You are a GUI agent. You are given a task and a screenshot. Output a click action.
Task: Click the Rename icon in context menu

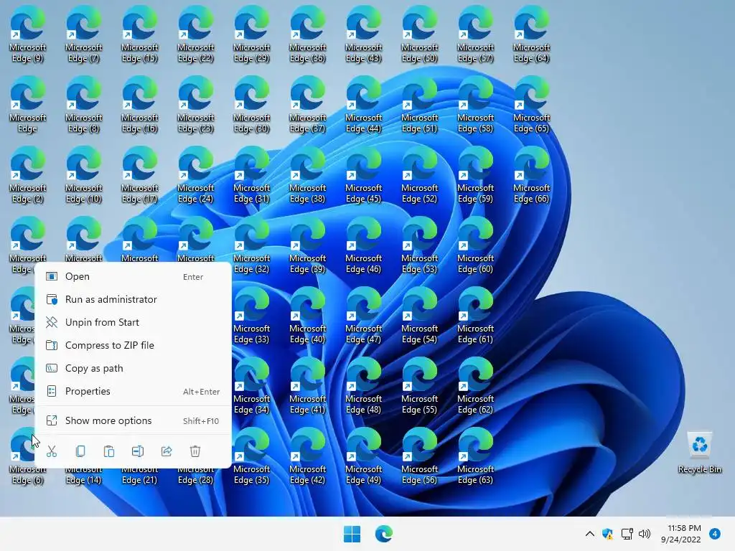click(138, 451)
